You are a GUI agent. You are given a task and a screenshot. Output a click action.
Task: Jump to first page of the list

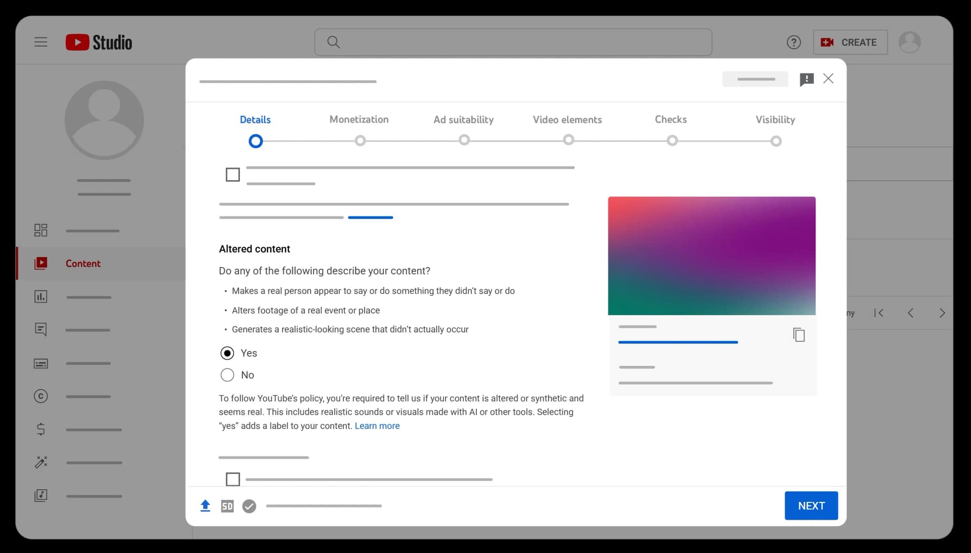coord(879,313)
